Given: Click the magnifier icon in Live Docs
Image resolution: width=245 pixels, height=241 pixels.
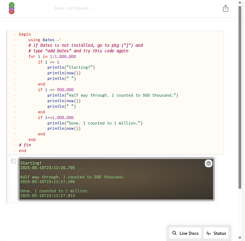Looking at the screenshot, I should tap(174, 233).
